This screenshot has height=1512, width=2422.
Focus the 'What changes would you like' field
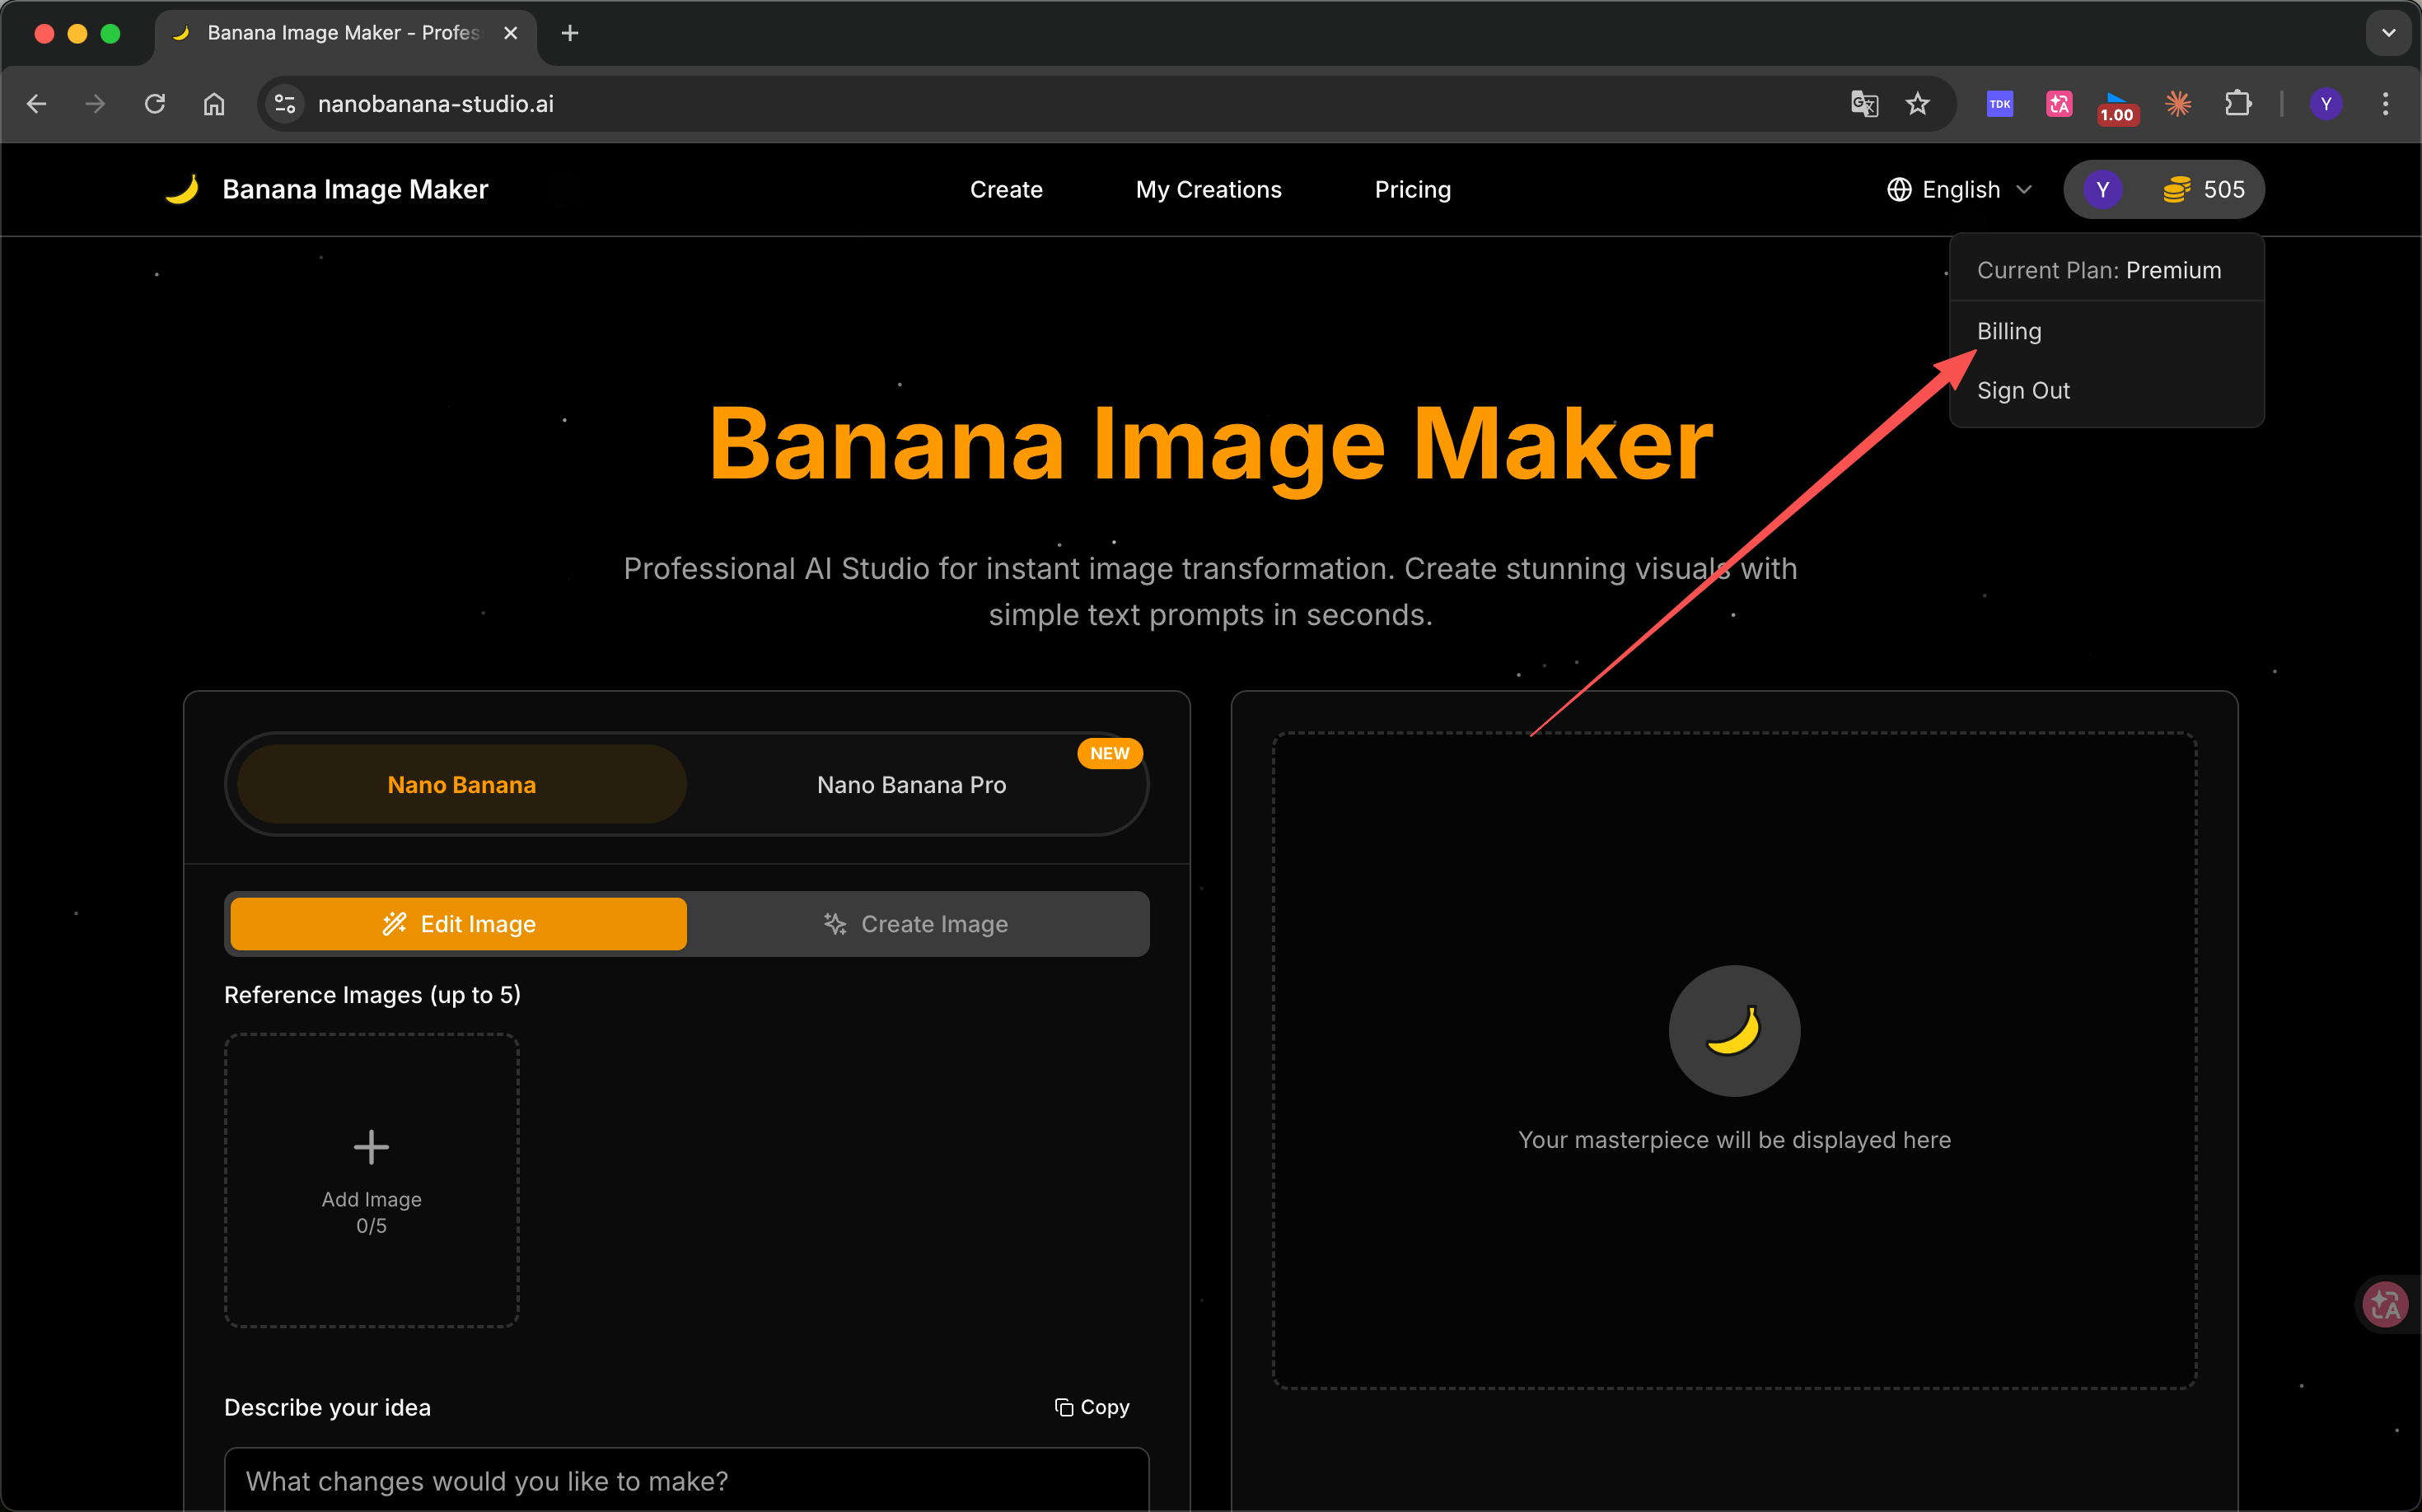coord(686,1480)
